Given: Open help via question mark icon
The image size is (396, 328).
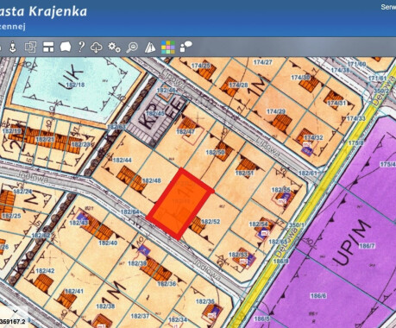Looking at the screenshot, I should point(82,47).
